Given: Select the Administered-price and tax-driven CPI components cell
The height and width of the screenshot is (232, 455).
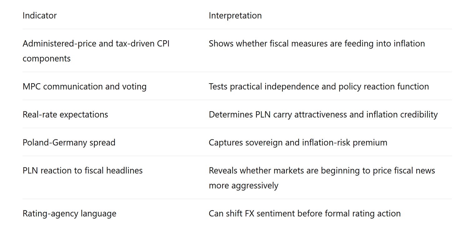Looking at the screenshot, I should pyautogui.click(x=96, y=51).
